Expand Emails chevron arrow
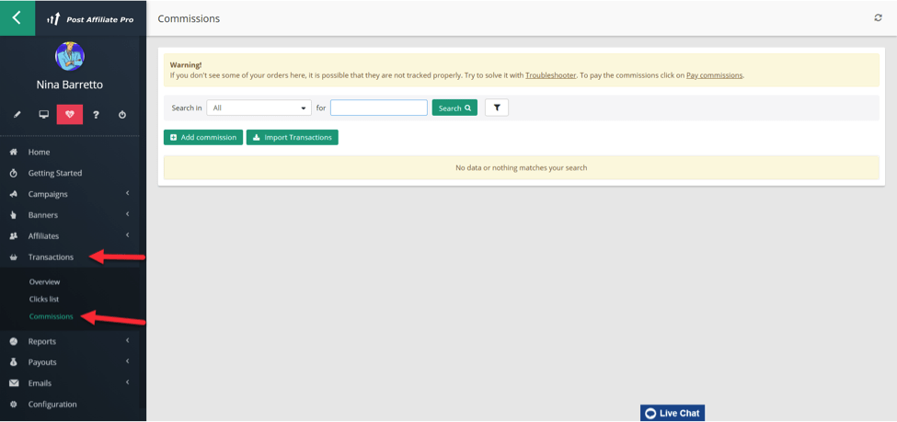The height and width of the screenshot is (422, 897). 128,382
